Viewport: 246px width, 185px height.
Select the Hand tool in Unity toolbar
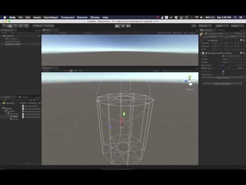[5, 26]
